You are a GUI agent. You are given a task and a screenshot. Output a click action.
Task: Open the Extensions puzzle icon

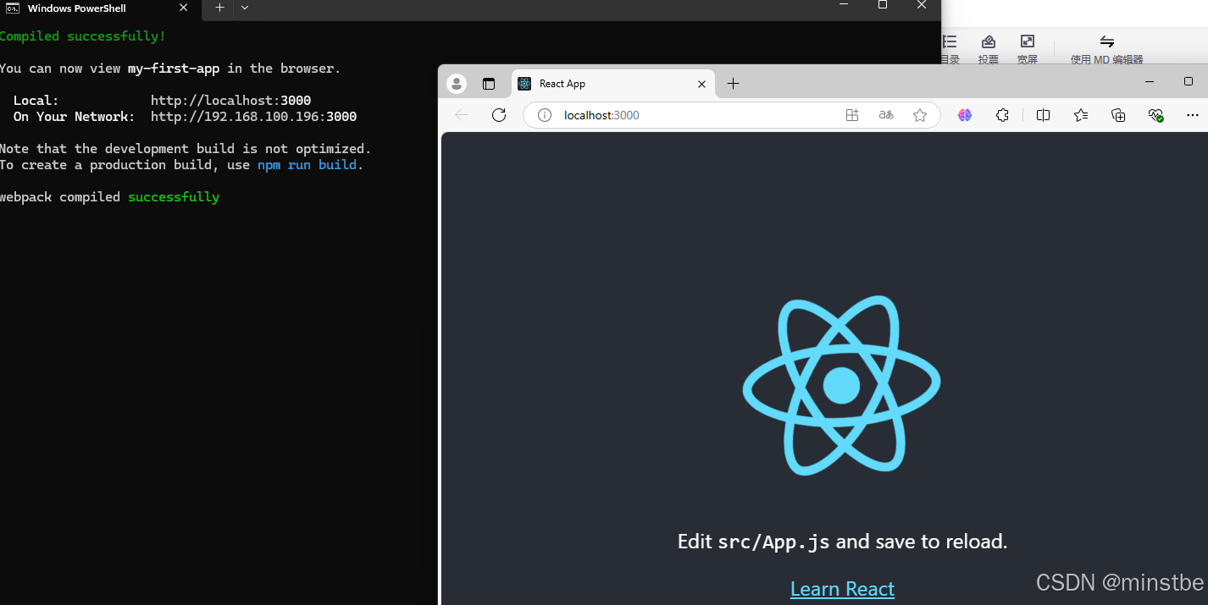pyautogui.click(x=1002, y=115)
